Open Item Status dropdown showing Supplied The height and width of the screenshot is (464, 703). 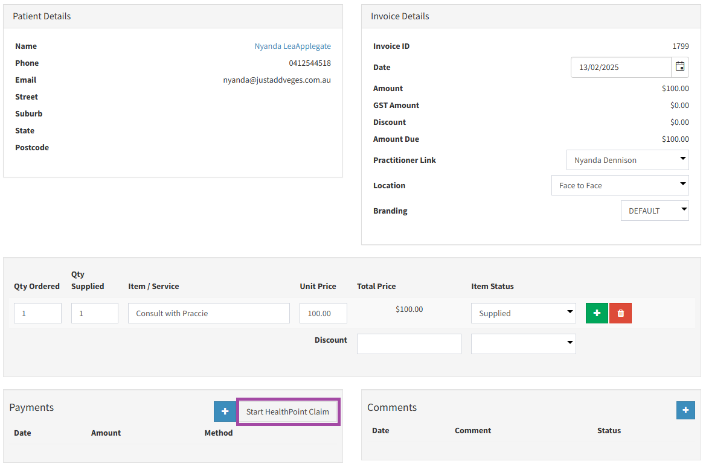[523, 313]
